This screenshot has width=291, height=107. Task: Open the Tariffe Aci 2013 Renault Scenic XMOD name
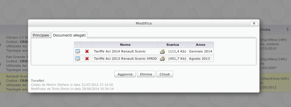pos(125,59)
